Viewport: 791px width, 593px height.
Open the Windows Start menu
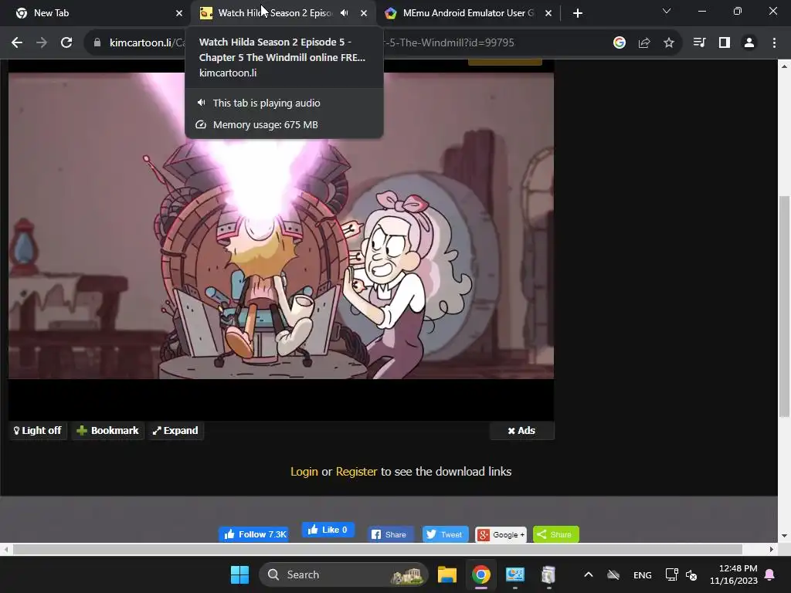pyautogui.click(x=239, y=574)
